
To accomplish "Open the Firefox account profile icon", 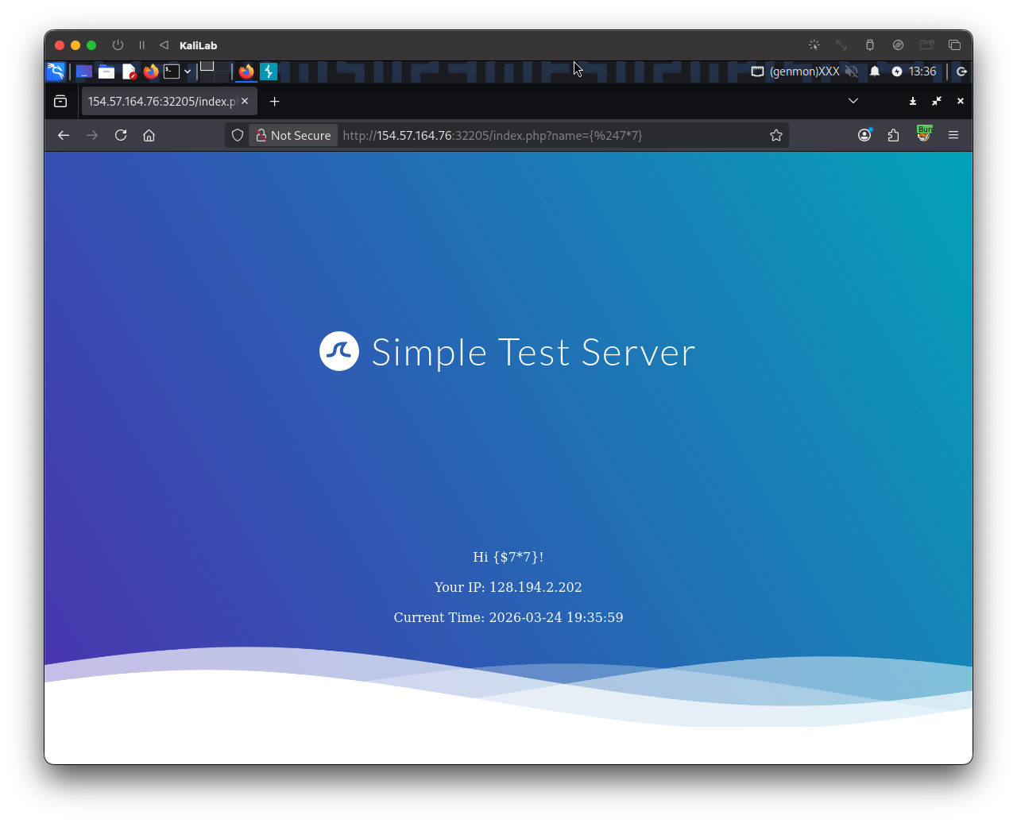I will pos(864,135).
